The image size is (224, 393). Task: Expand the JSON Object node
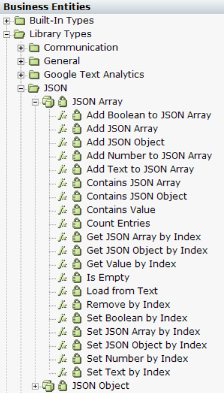point(35,386)
